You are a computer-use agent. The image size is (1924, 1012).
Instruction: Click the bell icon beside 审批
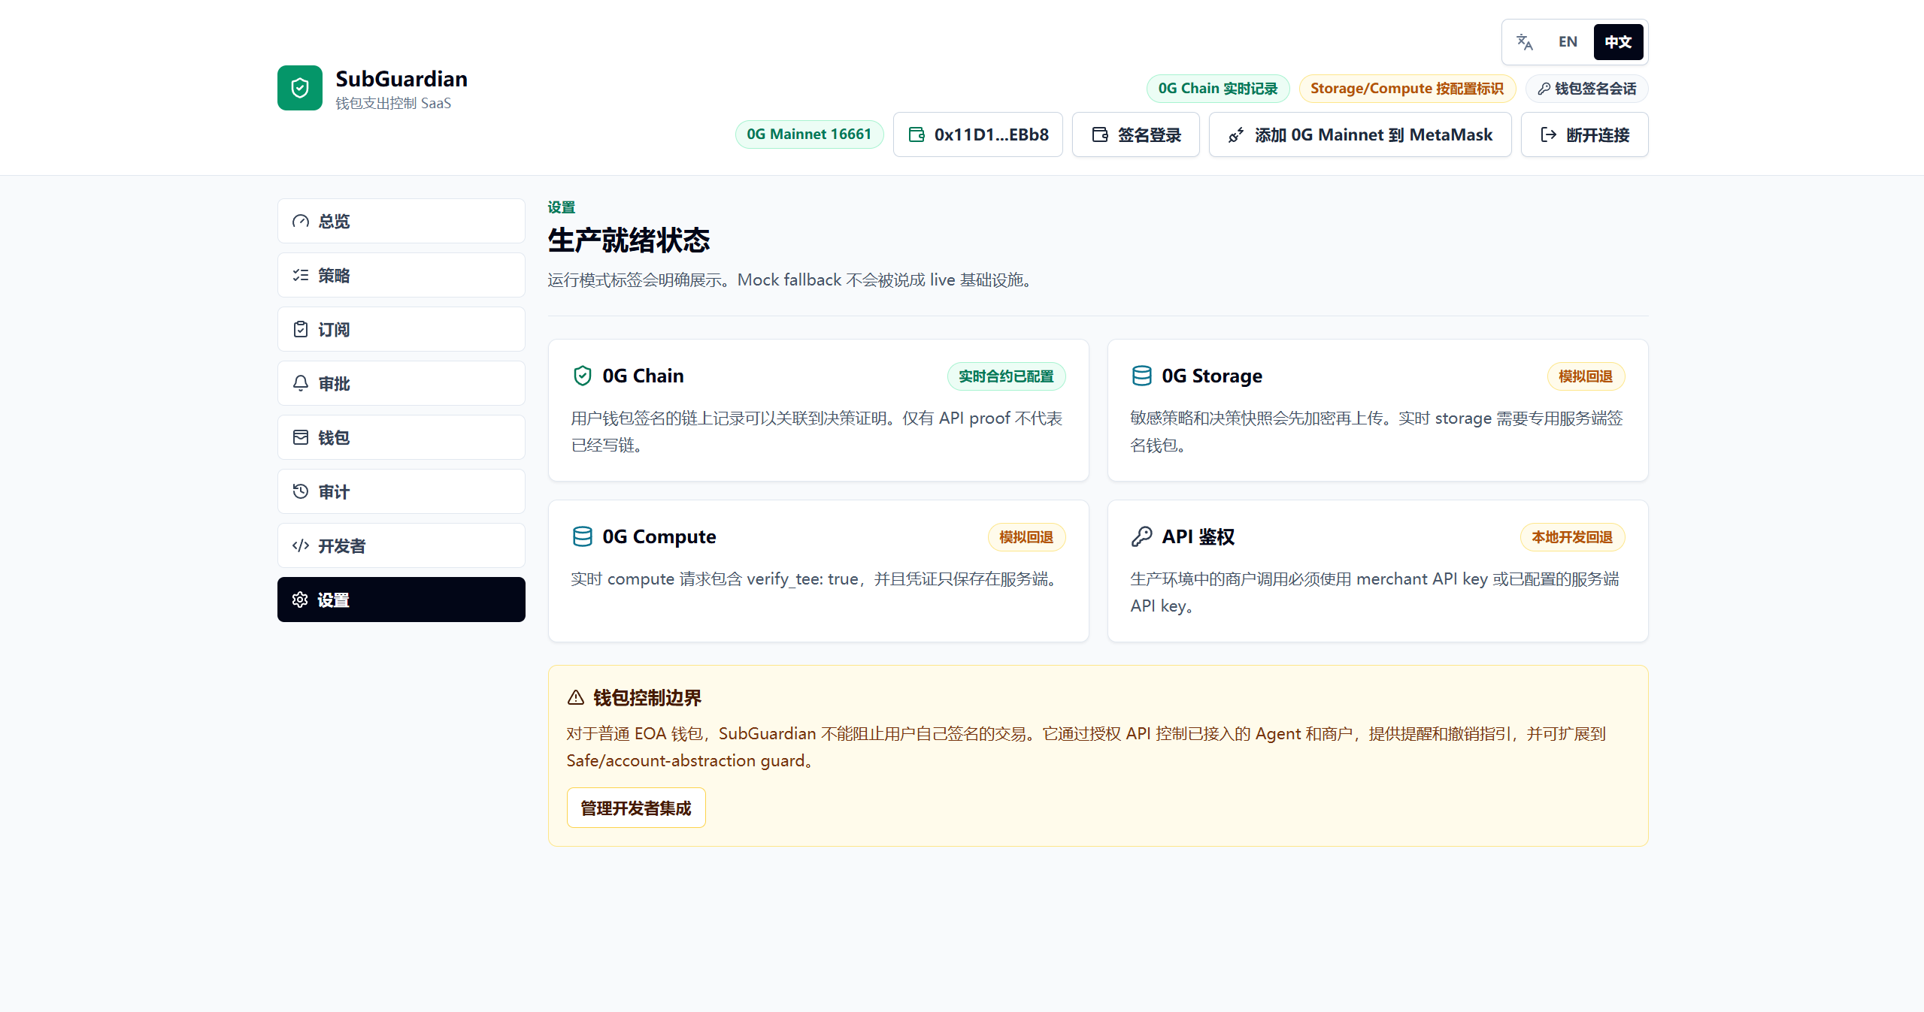pos(301,383)
